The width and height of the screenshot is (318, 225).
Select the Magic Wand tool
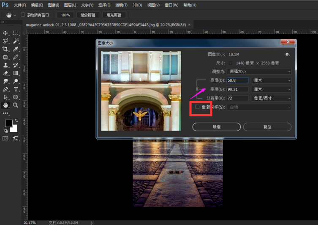[x=16, y=41]
